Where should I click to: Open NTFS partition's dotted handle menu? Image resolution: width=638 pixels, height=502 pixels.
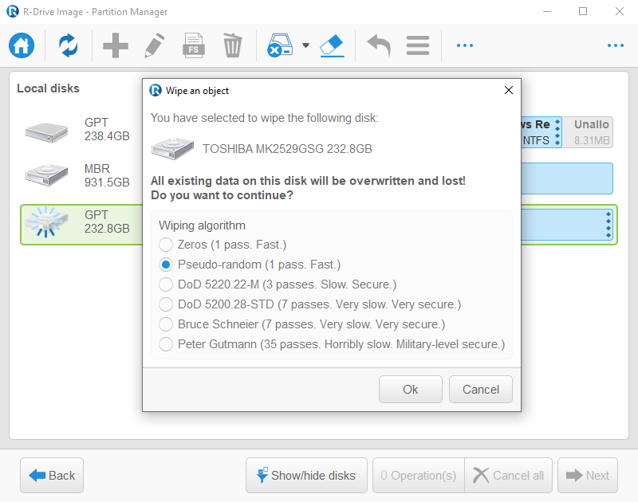click(557, 132)
